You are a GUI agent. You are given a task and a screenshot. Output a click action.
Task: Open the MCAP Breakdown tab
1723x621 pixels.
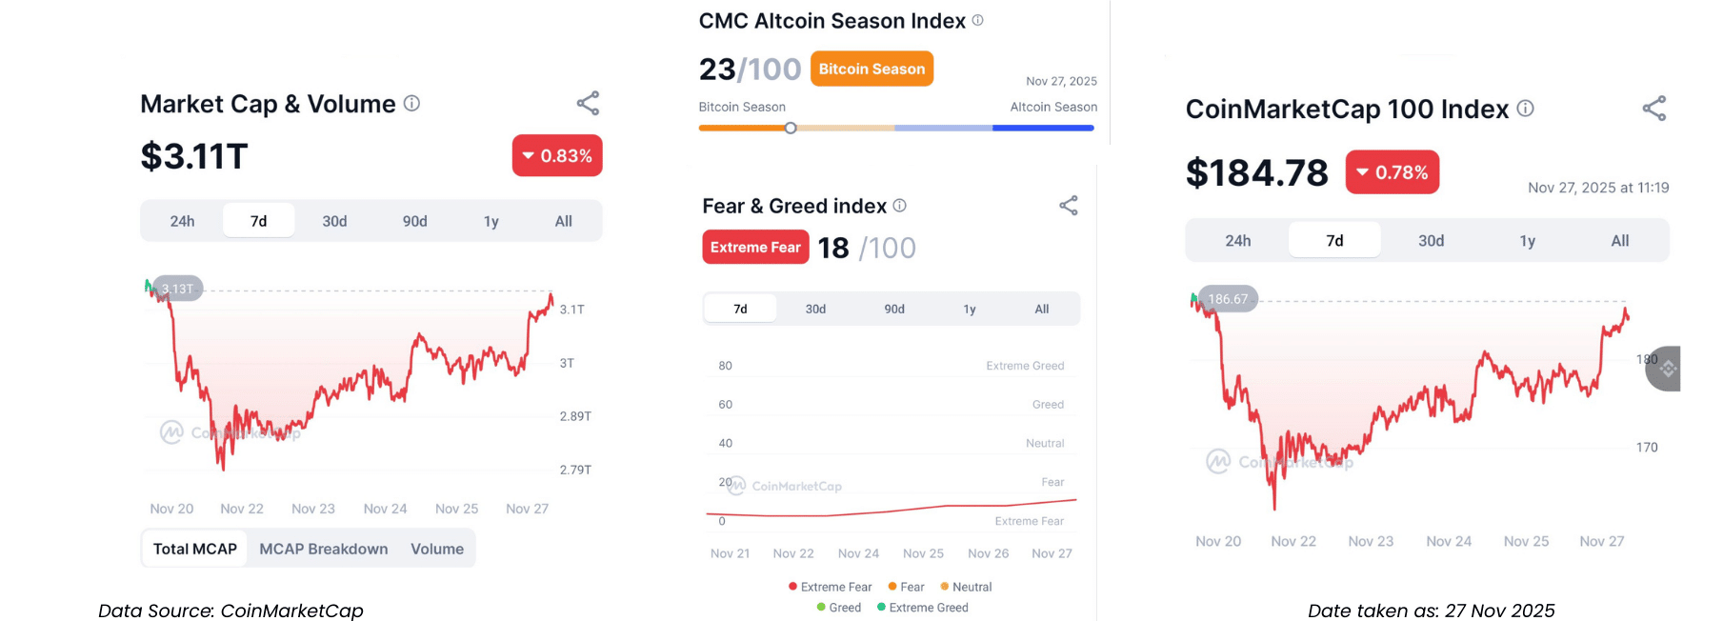click(323, 549)
